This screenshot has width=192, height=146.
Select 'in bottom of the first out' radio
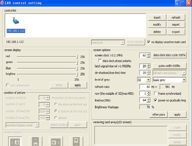pyautogui.click(x=55, y=111)
